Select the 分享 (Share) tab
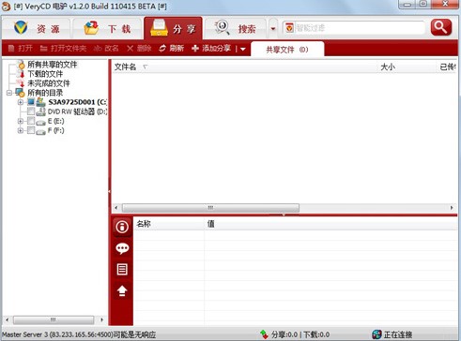Image resolution: width=461 pixels, height=341 pixels. (173, 28)
